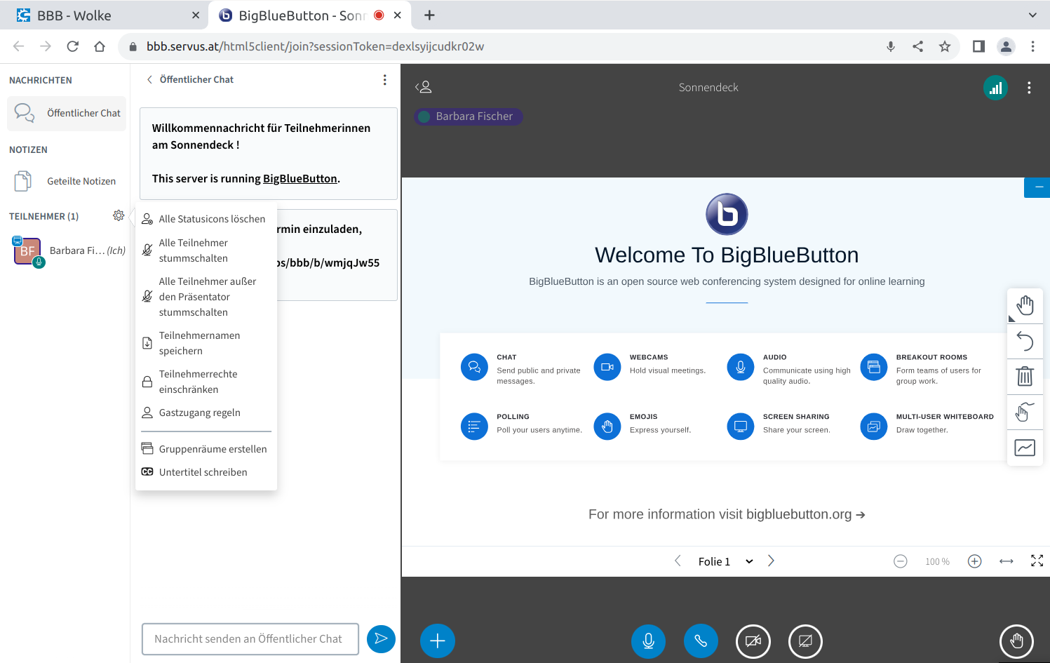Send the chat message
The image size is (1050, 663).
coord(381,638)
